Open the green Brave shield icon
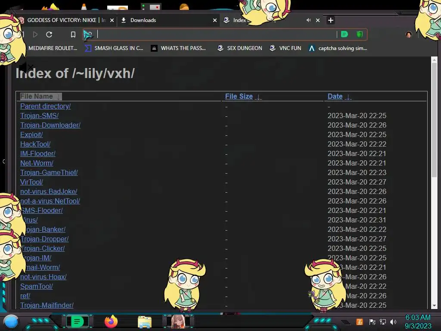The image size is (441, 331). pos(360,34)
